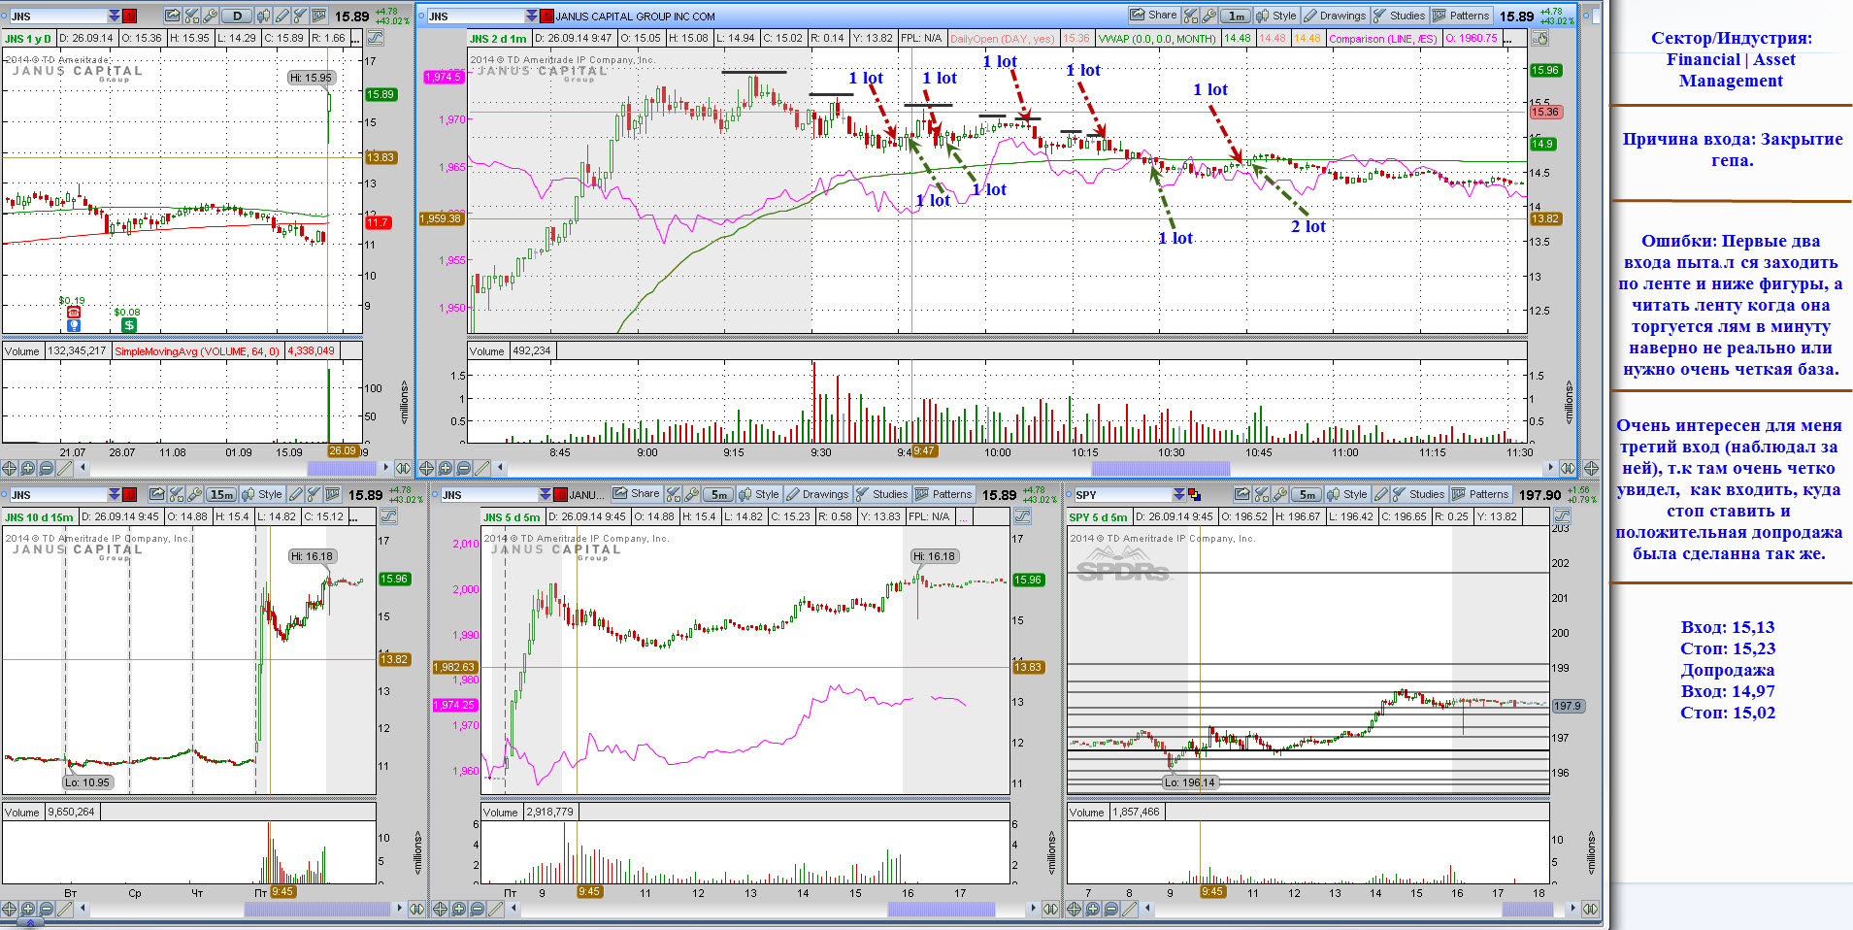
Task: Expand symbol dropdown arrow in 15m JNS chart
Action: (x=115, y=494)
